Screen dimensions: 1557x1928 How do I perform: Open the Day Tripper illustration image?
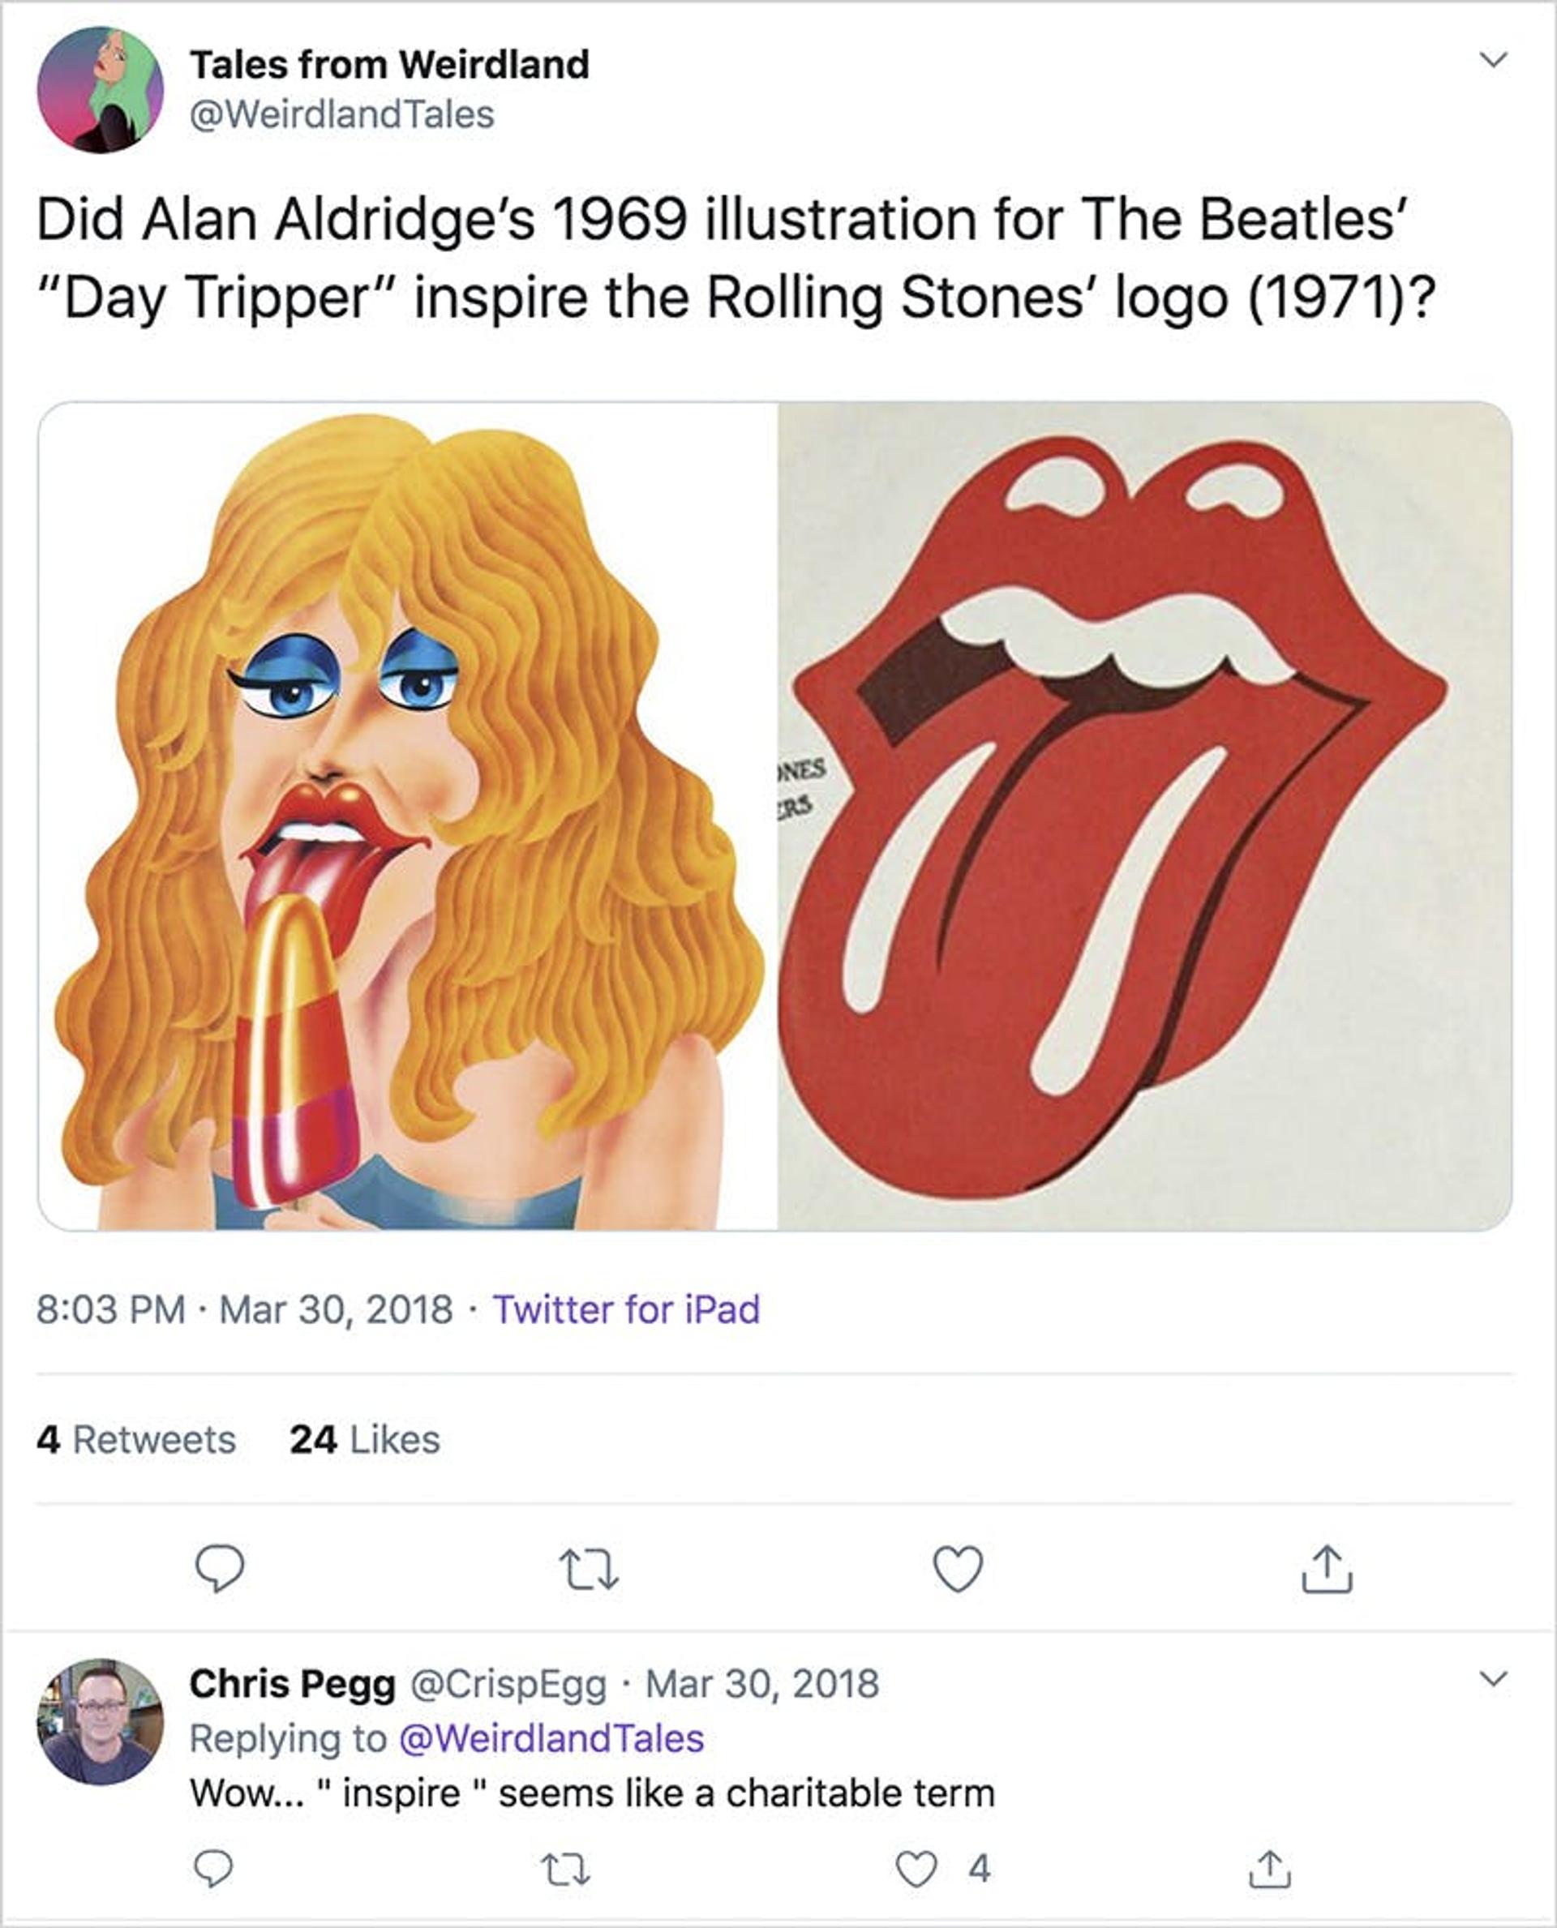[408, 816]
